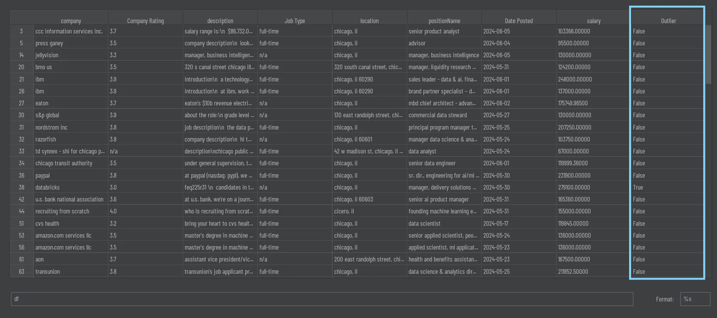
Task: Sort by the 'Company Rating' column header
Action: point(145,21)
